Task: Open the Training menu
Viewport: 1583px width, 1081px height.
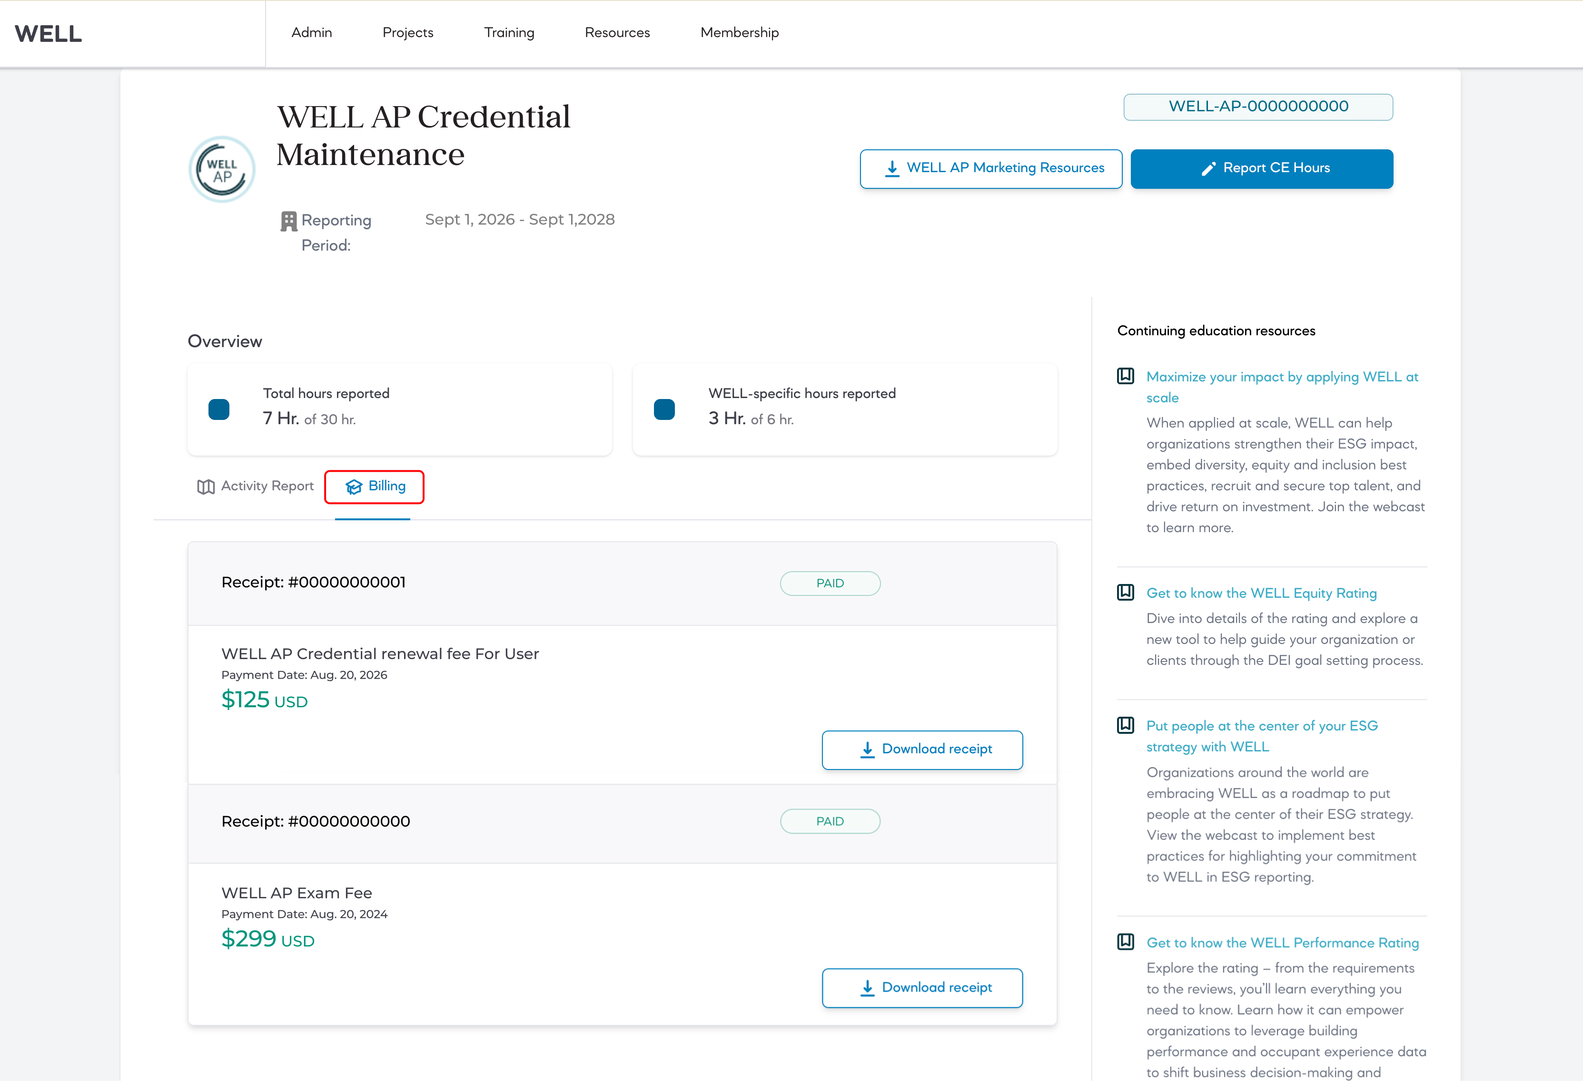Action: [509, 33]
